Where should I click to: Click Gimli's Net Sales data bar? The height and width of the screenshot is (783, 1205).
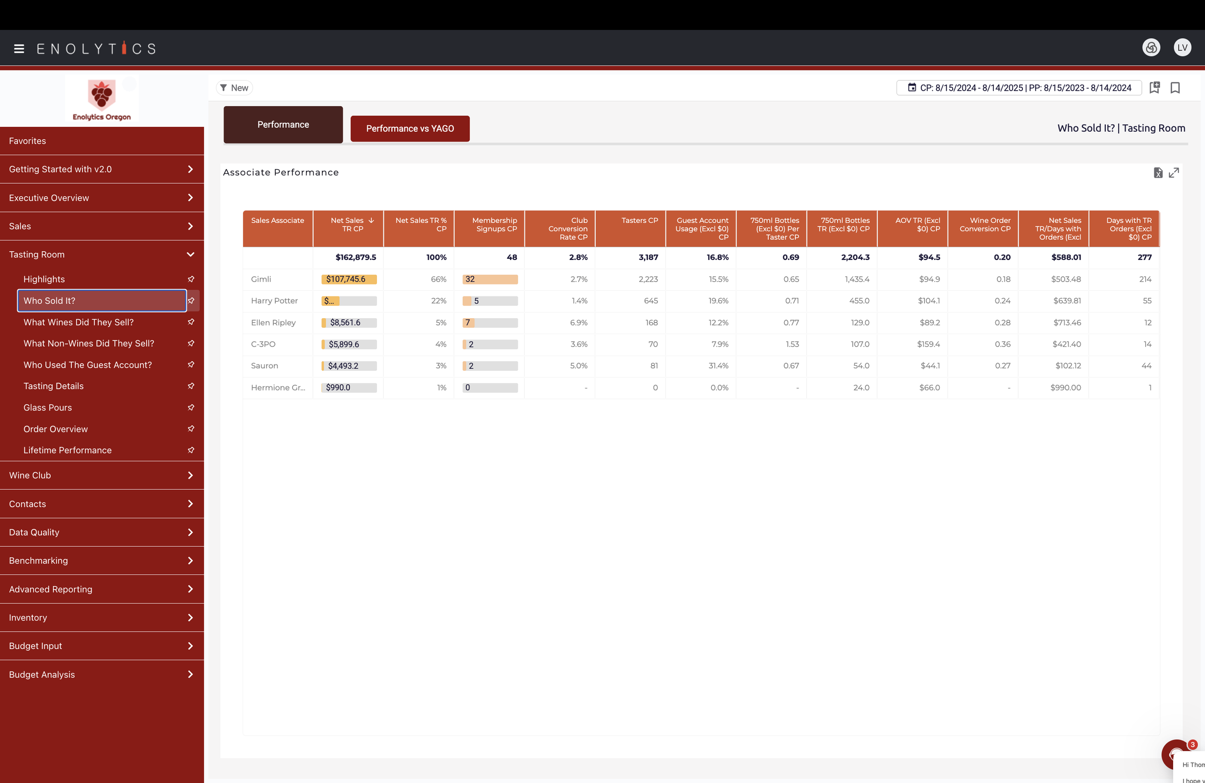click(349, 279)
